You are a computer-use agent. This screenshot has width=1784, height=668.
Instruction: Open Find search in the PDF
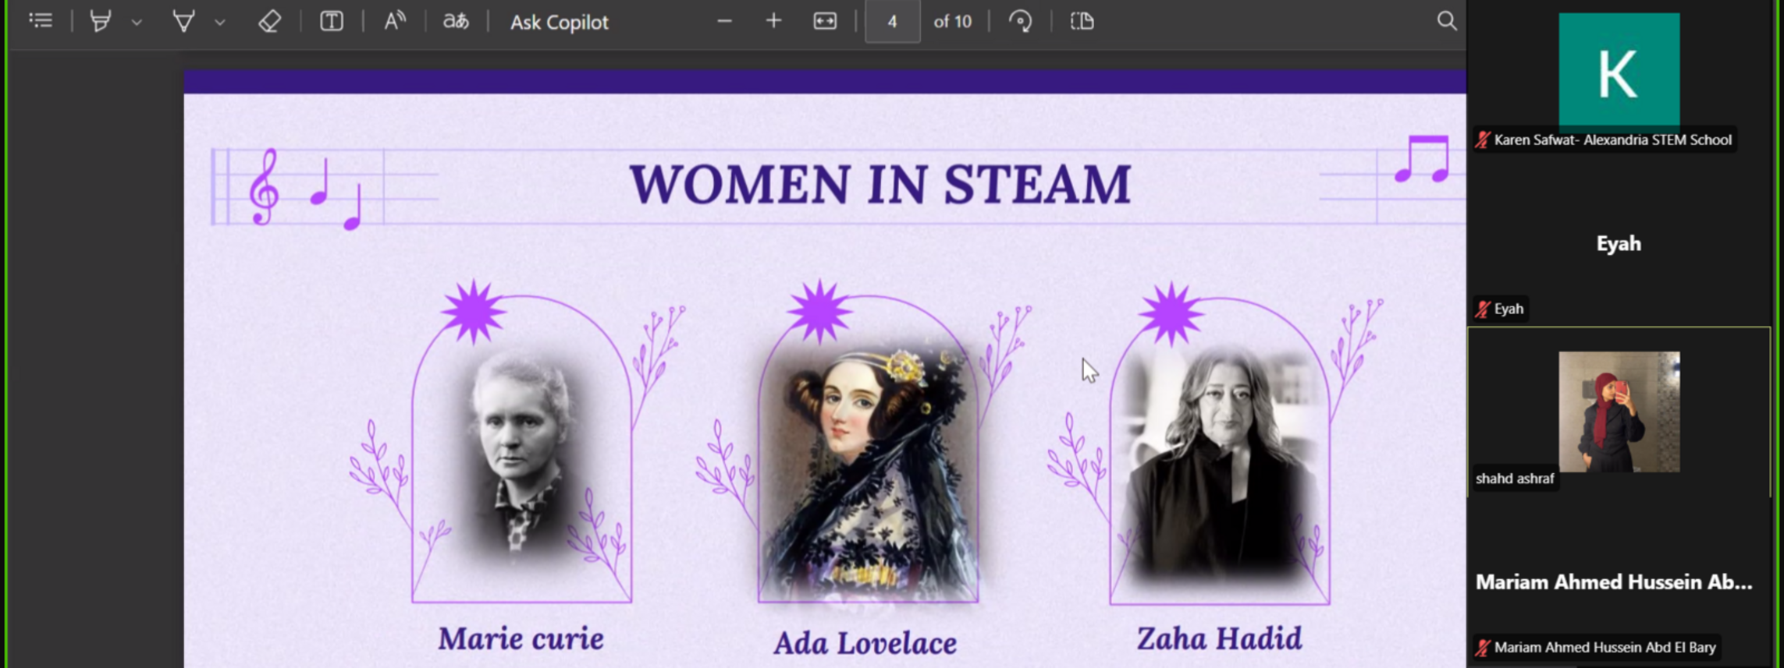[x=1446, y=21]
